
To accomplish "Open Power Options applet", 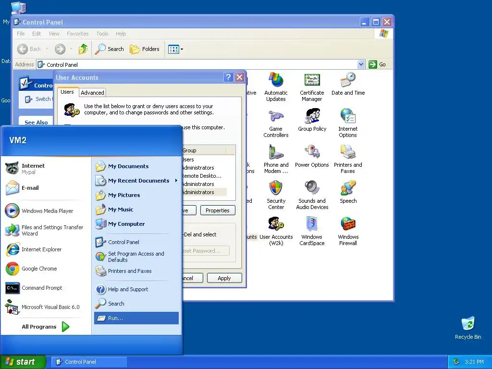I will [312, 156].
